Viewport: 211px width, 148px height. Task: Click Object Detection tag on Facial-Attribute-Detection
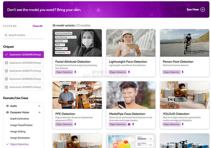64,72
